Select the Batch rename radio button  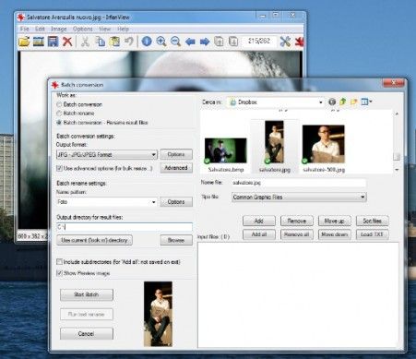coord(59,114)
